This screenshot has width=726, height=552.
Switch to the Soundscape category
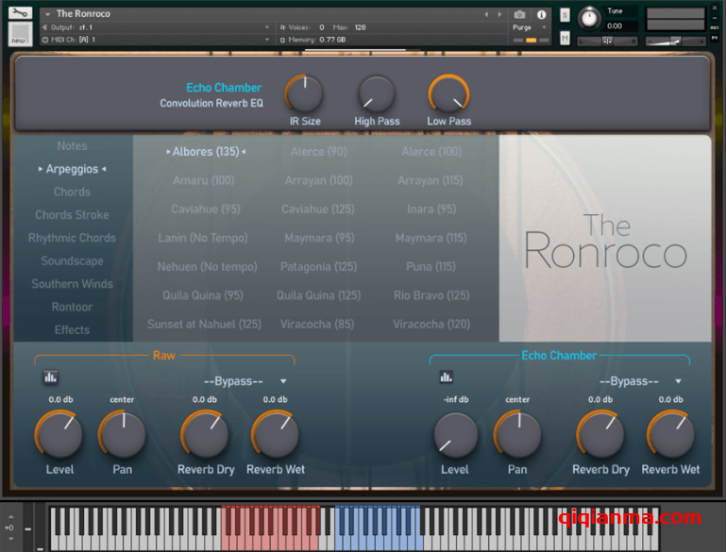click(72, 261)
